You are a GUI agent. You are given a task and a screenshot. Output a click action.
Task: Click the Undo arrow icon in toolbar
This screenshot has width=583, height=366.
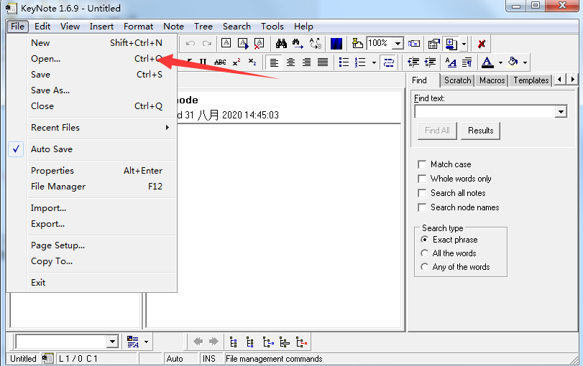(190, 44)
